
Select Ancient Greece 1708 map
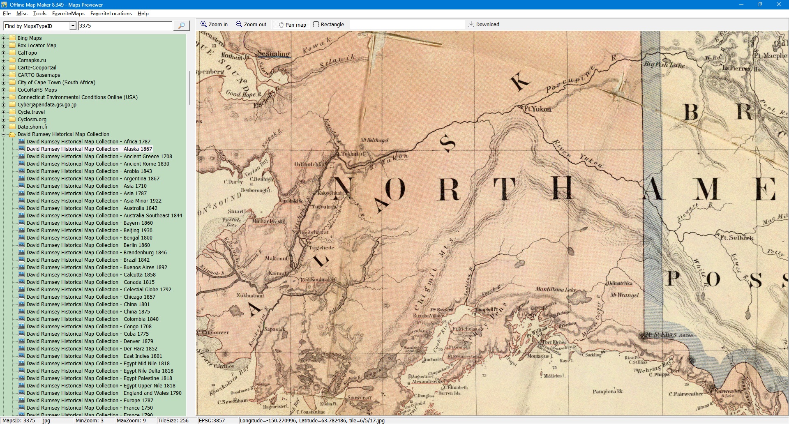(99, 157)
